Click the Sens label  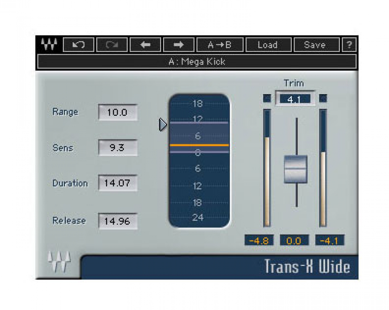63,148
